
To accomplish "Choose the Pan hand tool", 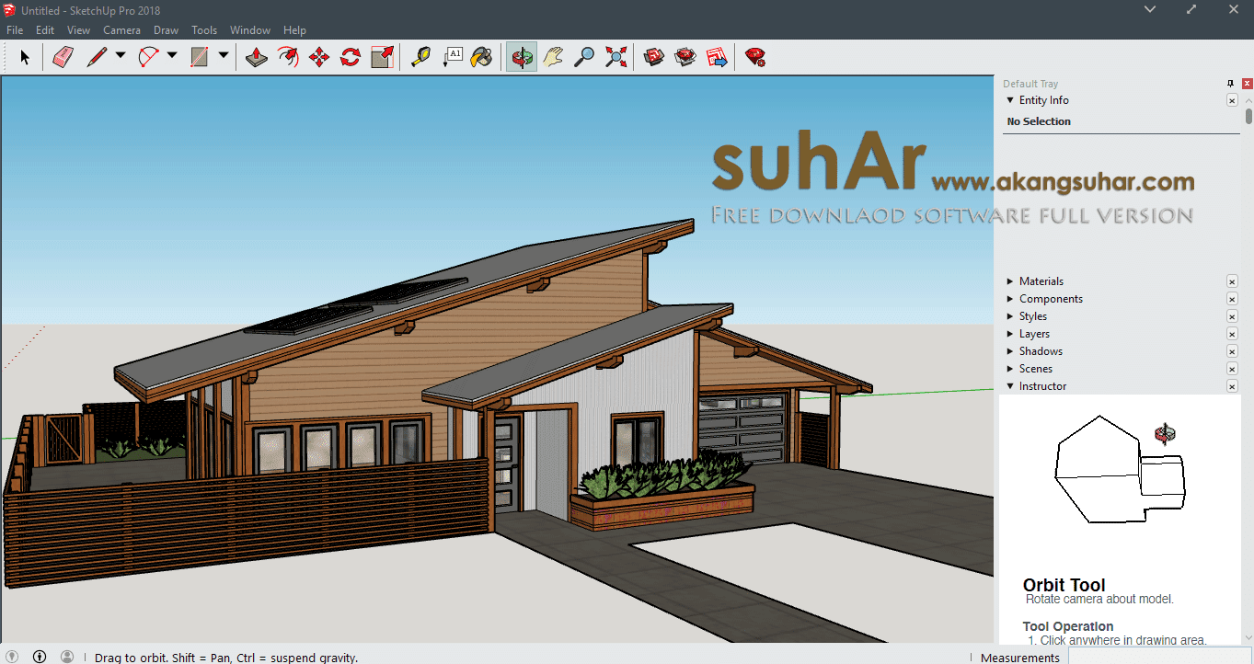I will [553, 57].
